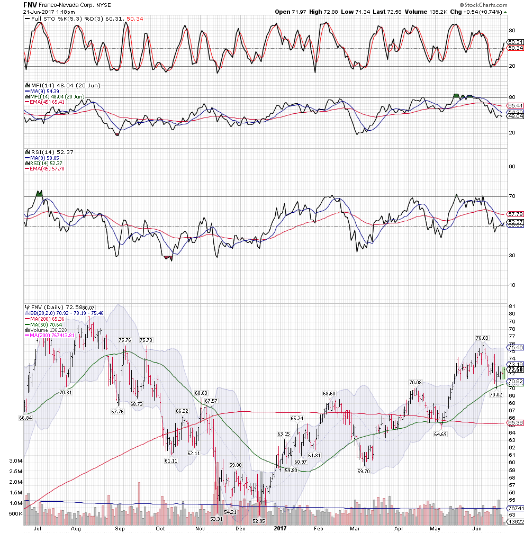Click the RSI panel EMA(45) 57.78 legend
Screen dimensions: 524x533
(44, 169)
